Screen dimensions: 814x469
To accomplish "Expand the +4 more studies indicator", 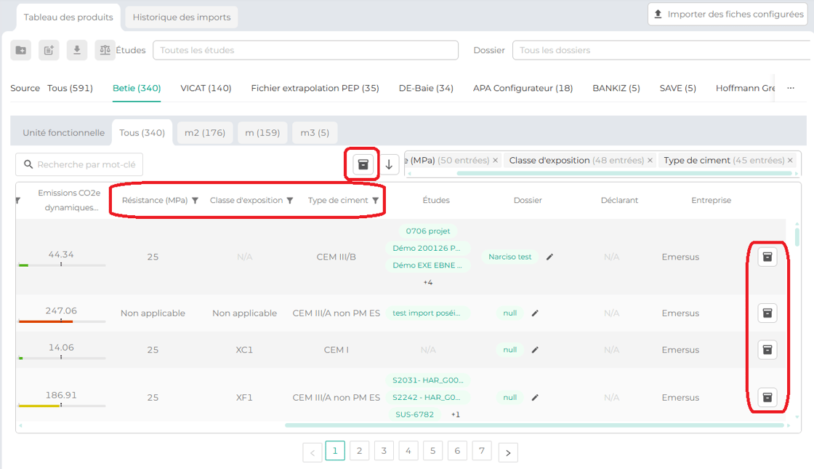I will click(x=428, y=283).
